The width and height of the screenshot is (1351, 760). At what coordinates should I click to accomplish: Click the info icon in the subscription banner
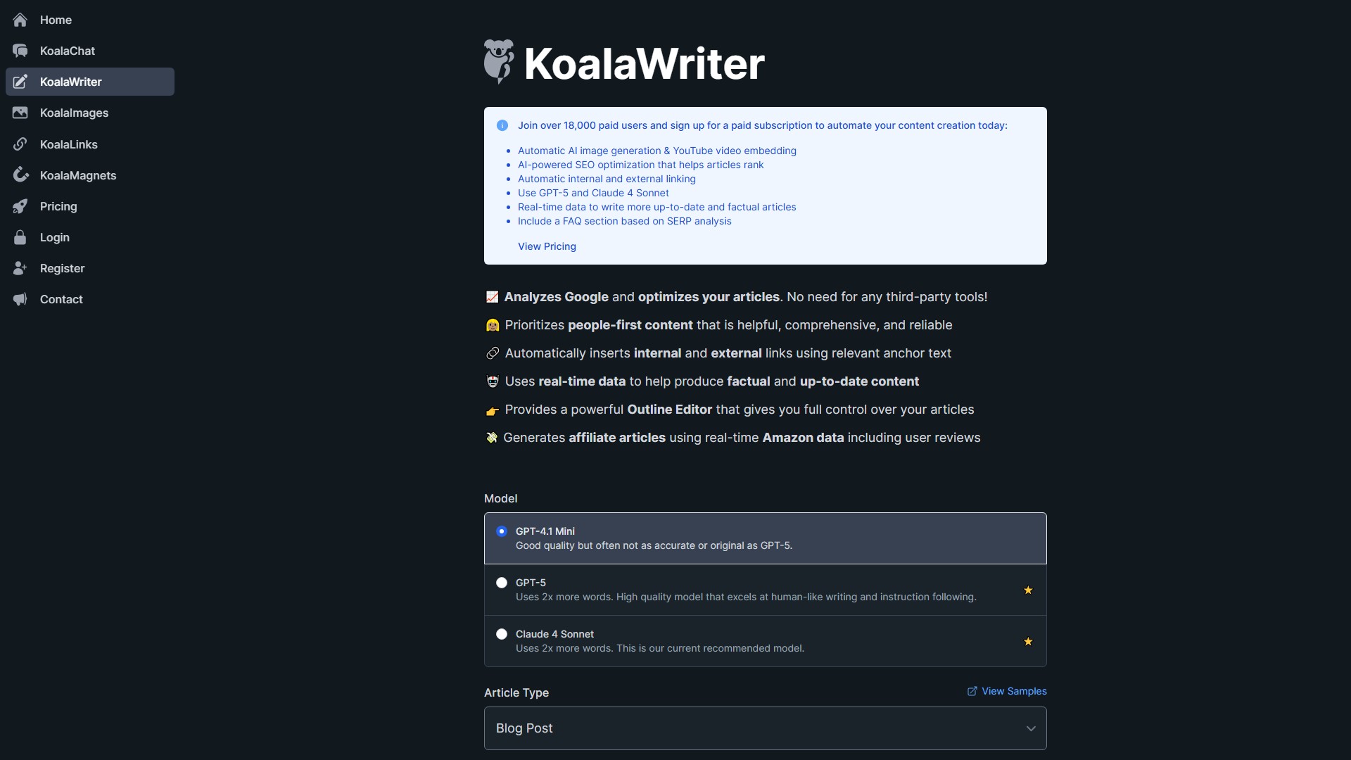[502, 125]
